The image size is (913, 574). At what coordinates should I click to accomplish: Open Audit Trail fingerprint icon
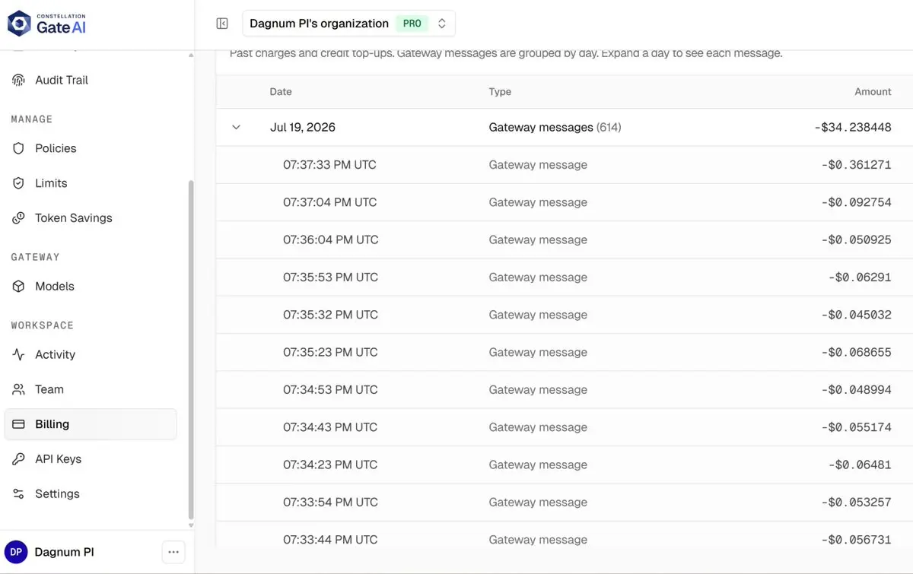(19, 80)
